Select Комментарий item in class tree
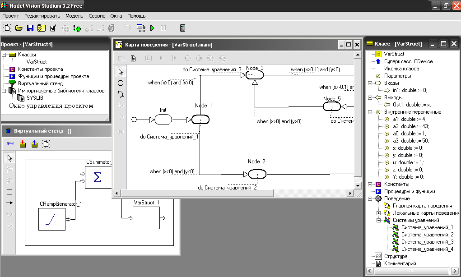 tap(400, 263)
